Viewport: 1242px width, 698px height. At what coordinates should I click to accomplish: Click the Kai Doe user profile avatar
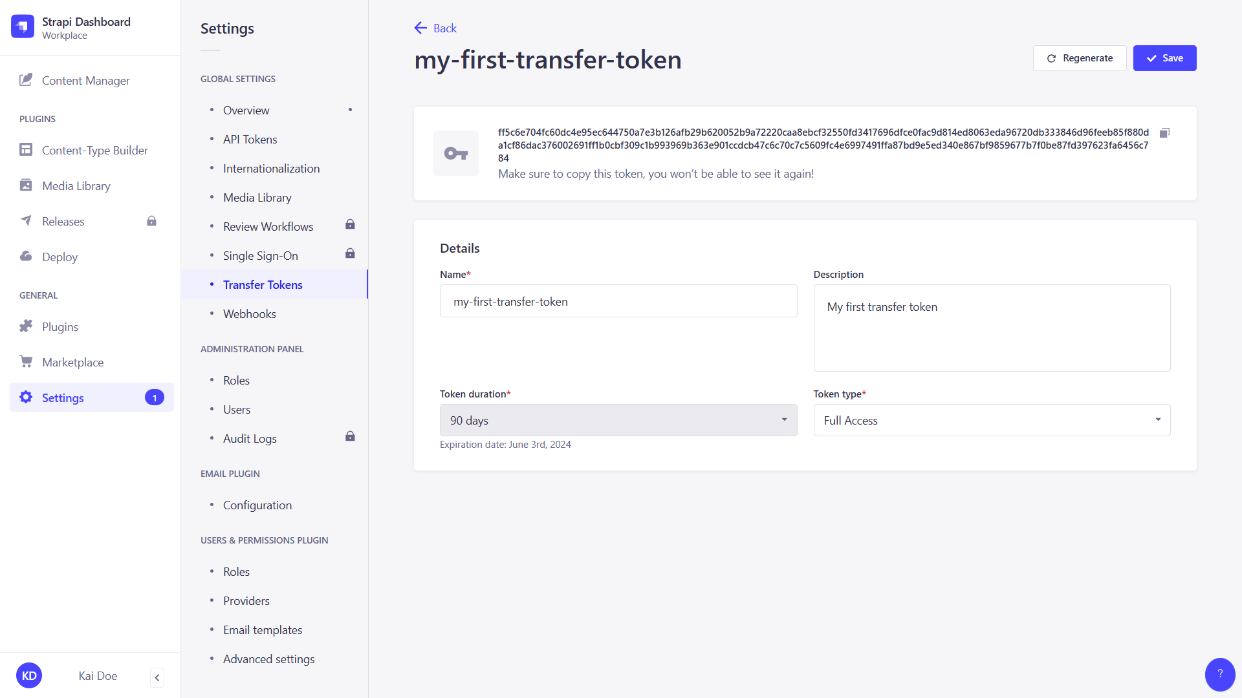29,676
